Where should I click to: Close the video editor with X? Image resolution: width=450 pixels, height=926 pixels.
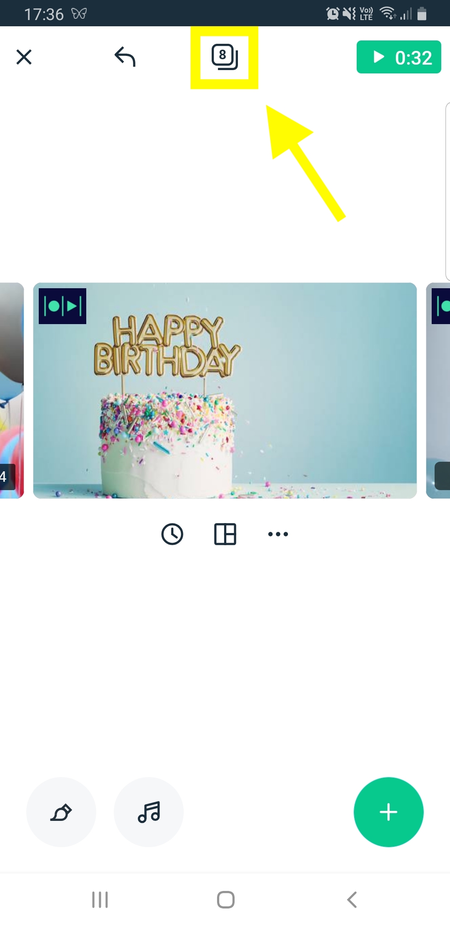[24, 57]
